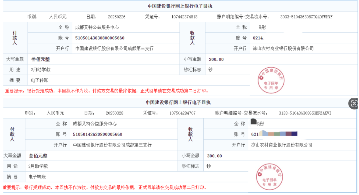Click the 电子回单专用章 seal on February receipt
The width and height of the screenshot is (359, 195).
[x=271, y=80]
